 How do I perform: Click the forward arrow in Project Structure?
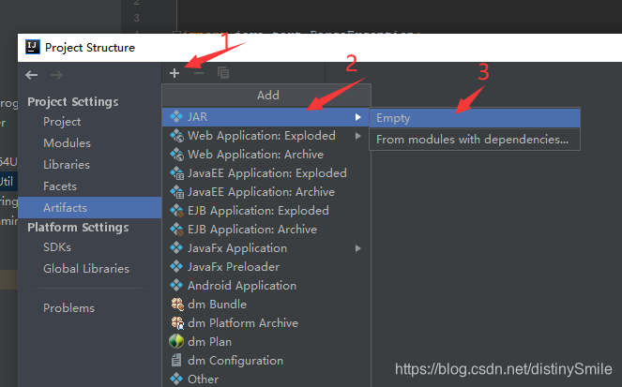pos(56,75)
